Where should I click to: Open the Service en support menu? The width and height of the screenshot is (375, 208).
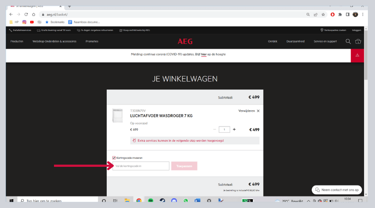pyautogui.click(x=325, y=41)
